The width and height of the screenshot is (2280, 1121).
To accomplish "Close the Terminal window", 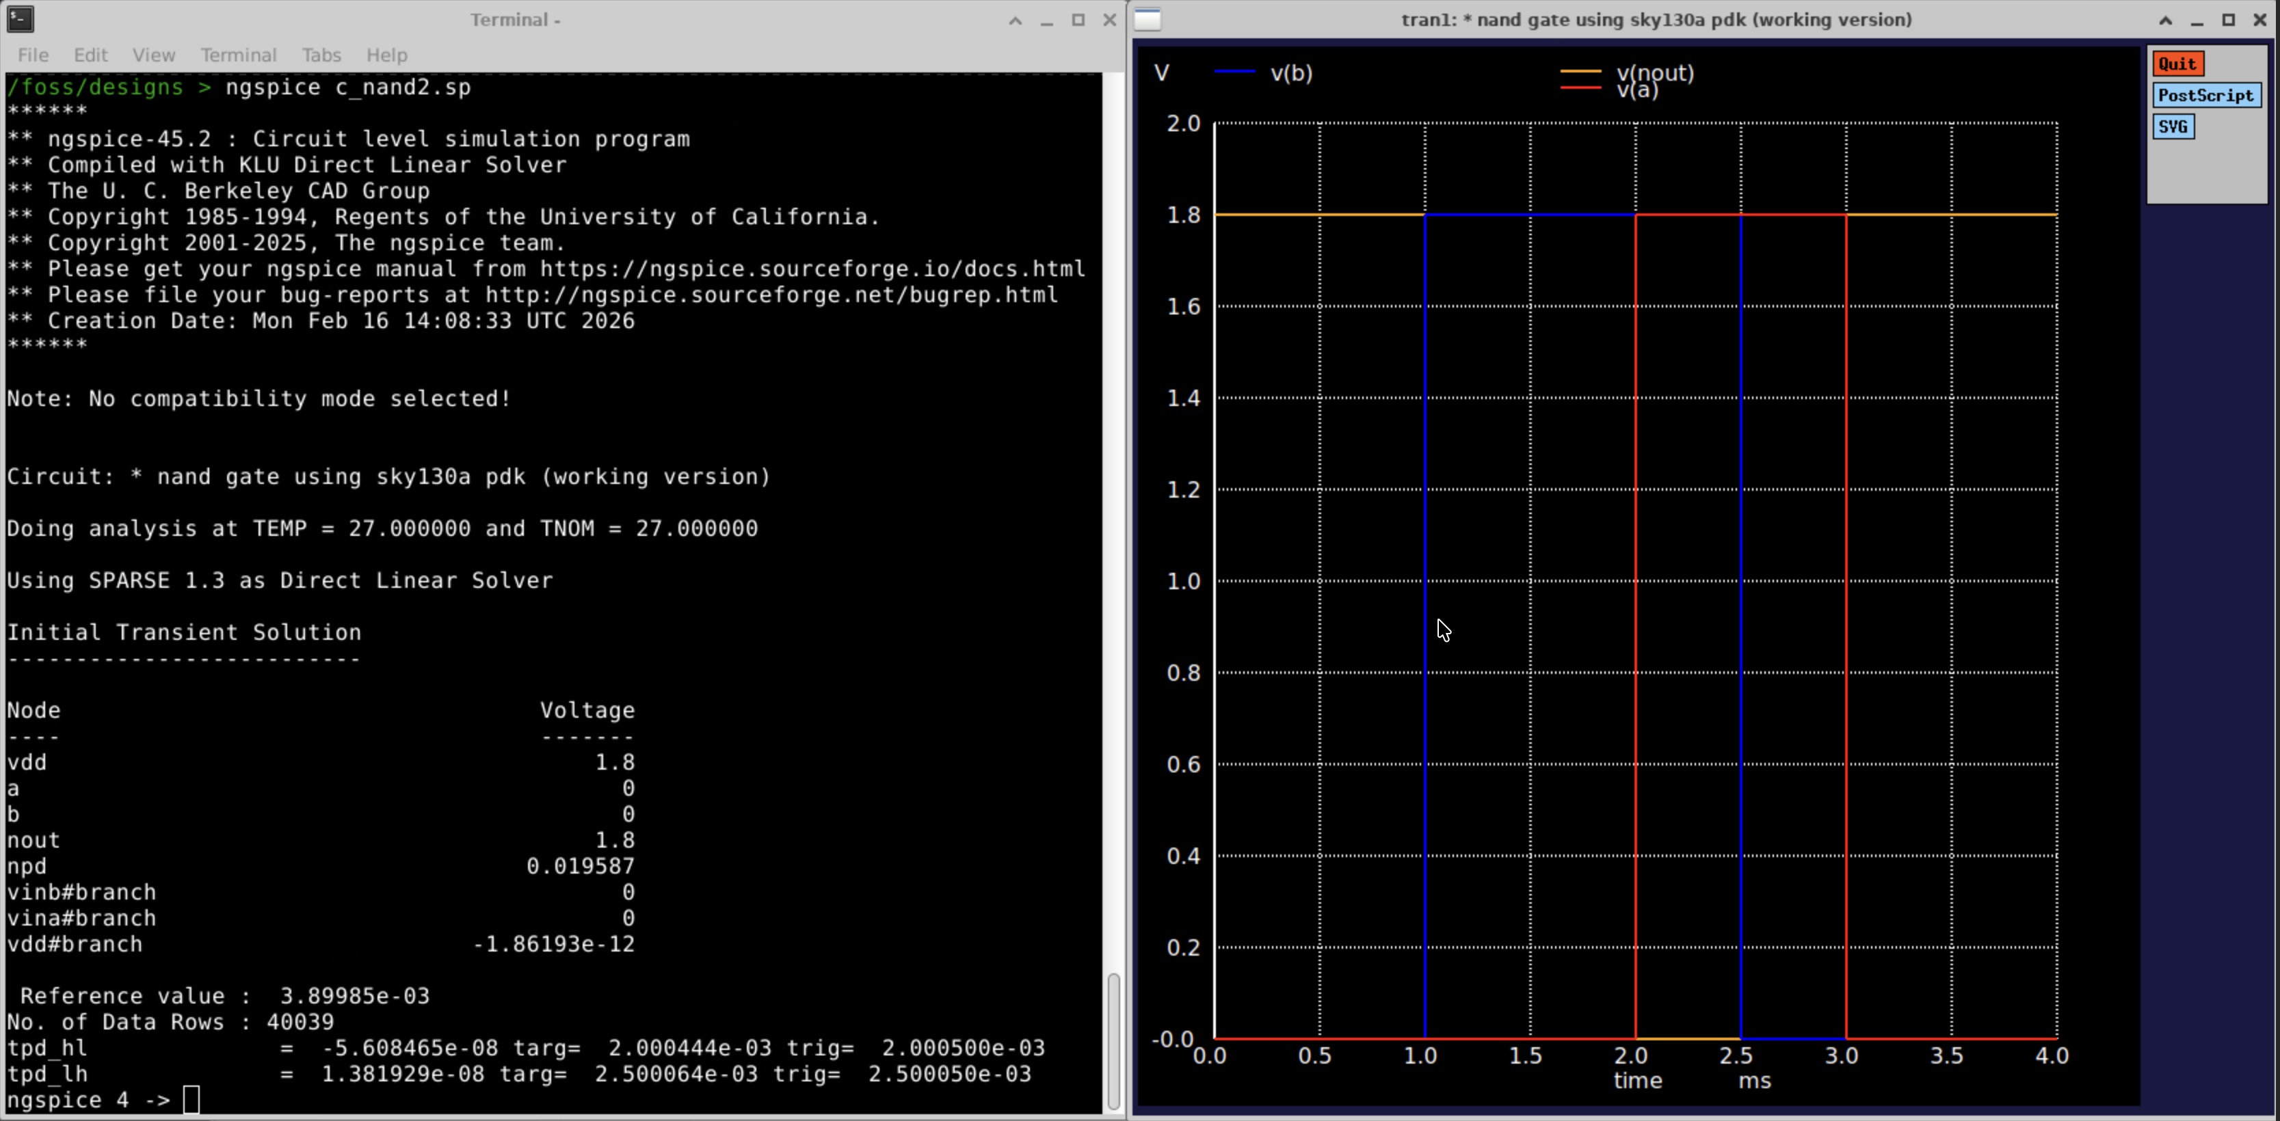I will click(1109, 21).
